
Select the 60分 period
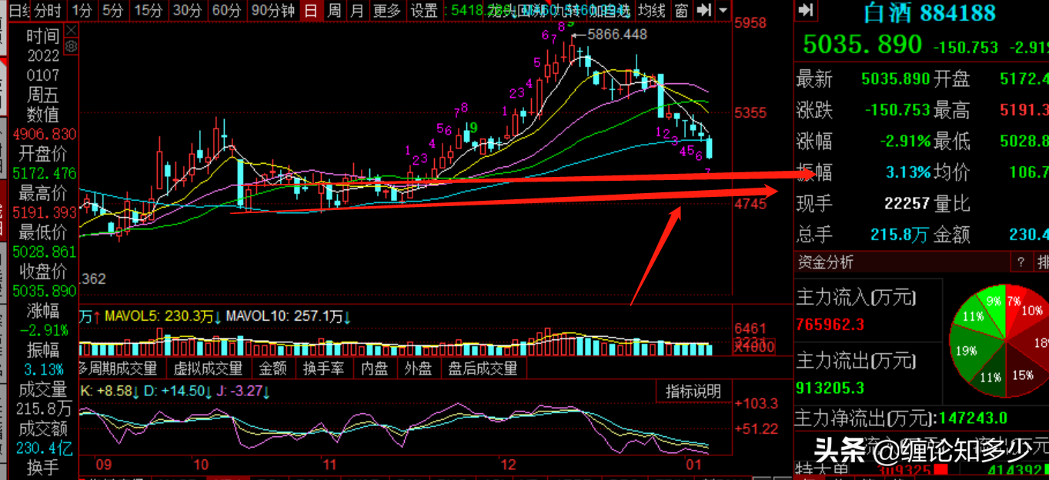[x=226, y=10]
